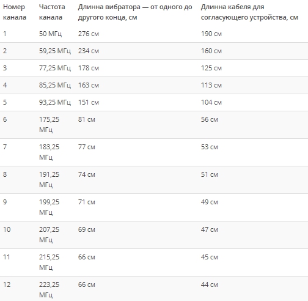The height and width of the screenshot is (301, 308).
Task: Click the 81 см vibrator length cell
Action: point(87,119)
